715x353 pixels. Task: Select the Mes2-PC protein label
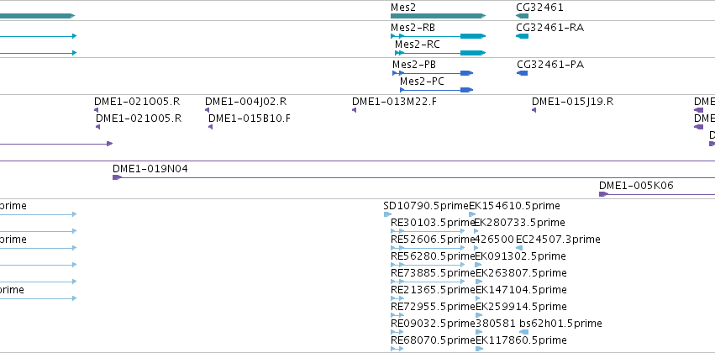click(422, 82)
